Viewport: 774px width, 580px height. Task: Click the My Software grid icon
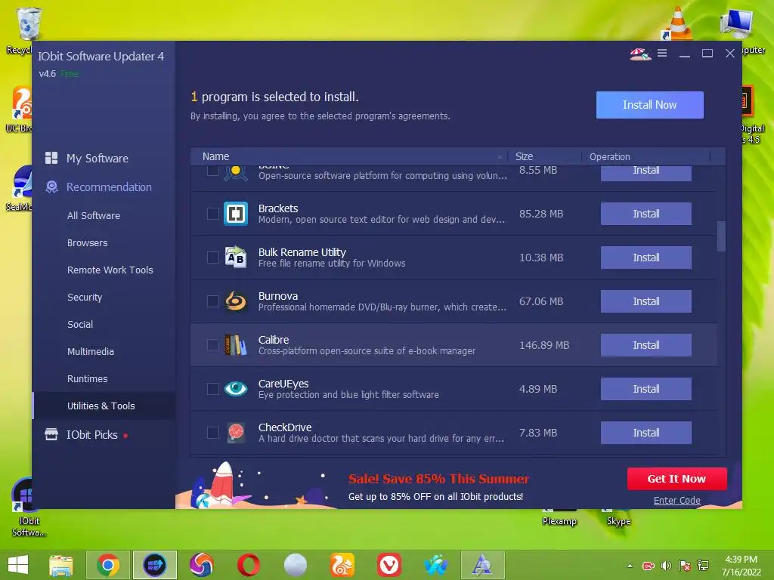(51, 158)
